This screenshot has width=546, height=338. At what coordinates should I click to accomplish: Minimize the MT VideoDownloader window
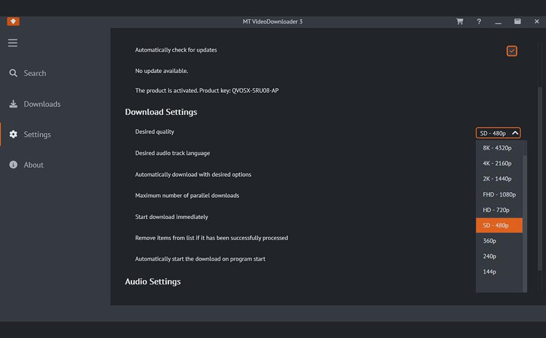(x=498, y=23)
